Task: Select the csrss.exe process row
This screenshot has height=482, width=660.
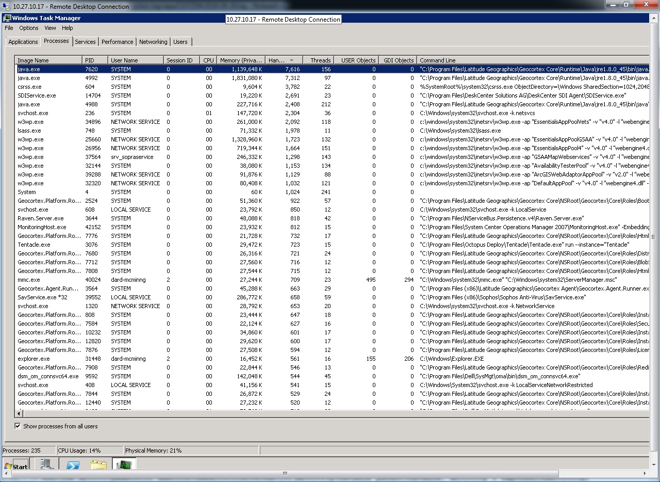Action: [x=332, y=87]
